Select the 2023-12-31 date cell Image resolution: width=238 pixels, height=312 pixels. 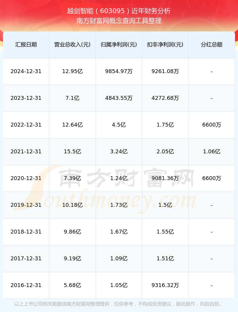26,98
